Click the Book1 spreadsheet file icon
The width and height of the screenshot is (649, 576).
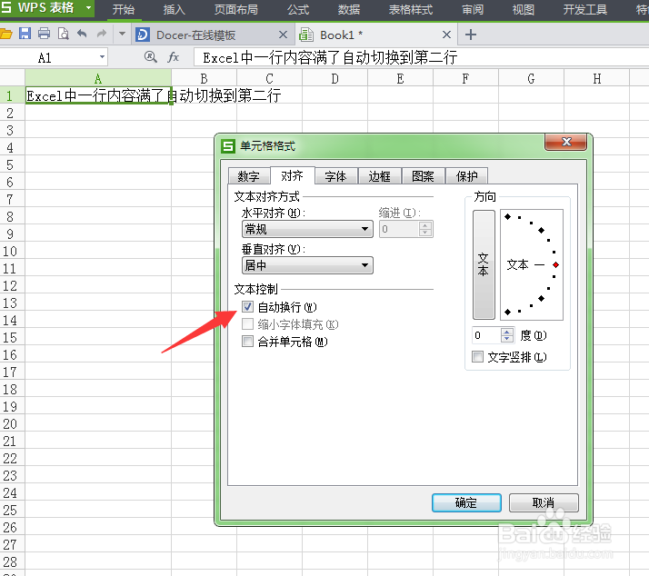point(306,35)
